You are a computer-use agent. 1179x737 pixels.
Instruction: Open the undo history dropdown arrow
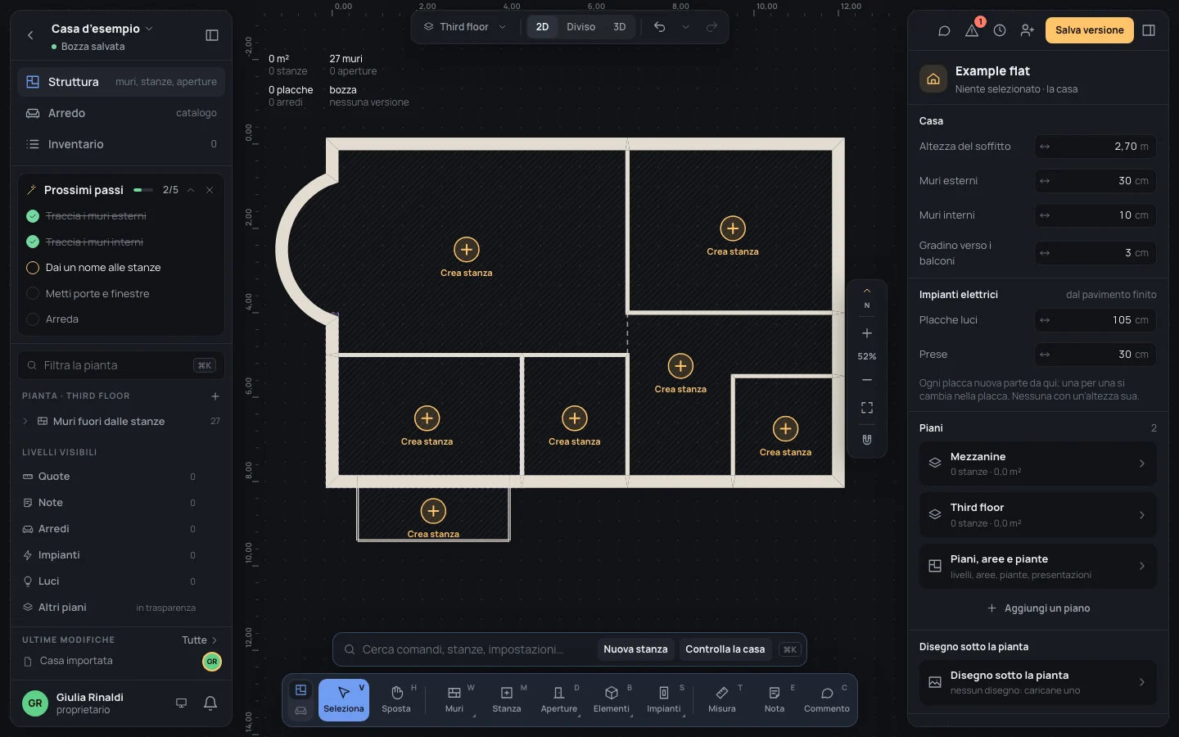(x=685, y=27)
